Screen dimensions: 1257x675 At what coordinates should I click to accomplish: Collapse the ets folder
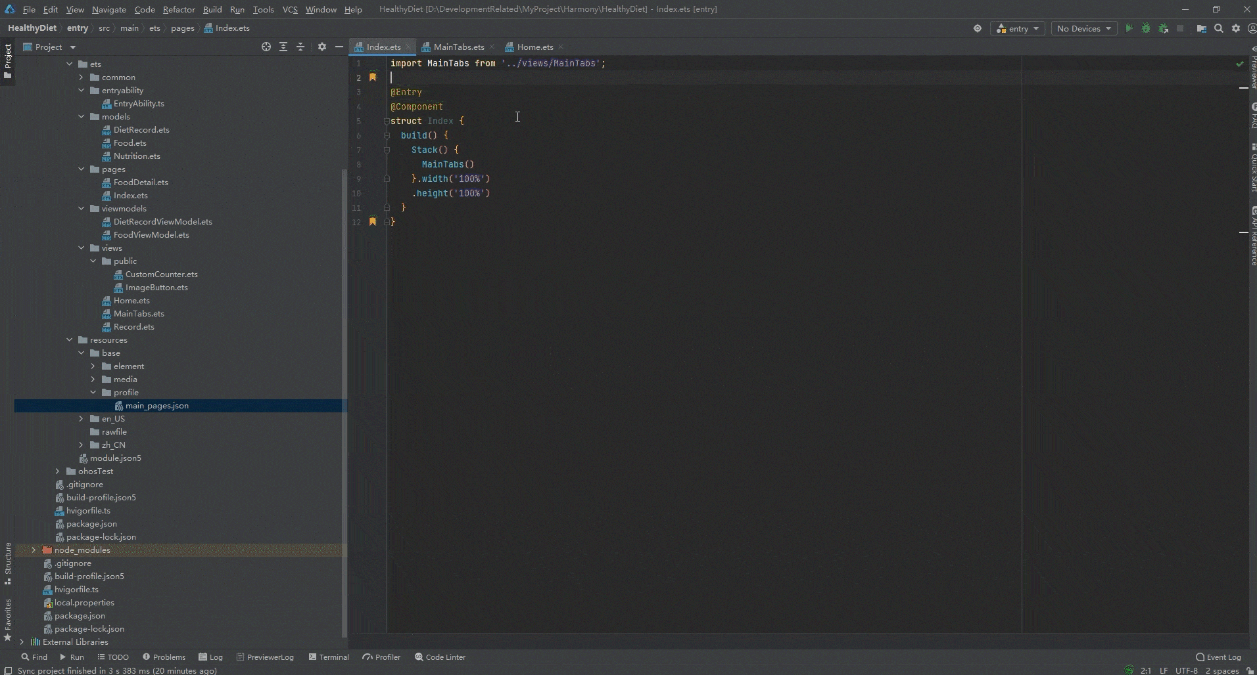tap(69, 64)
